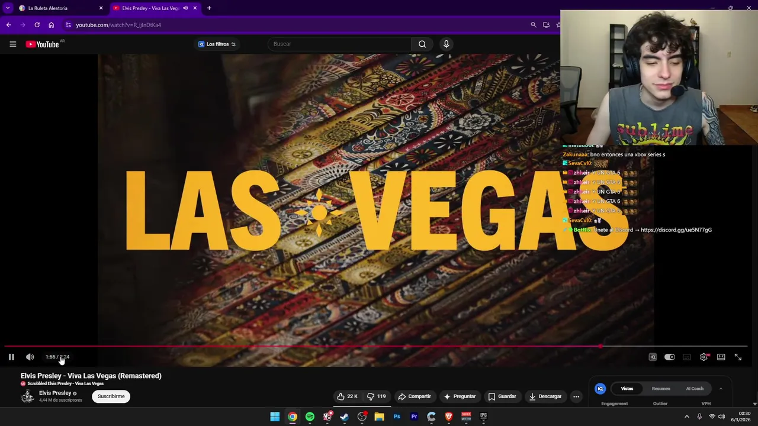This screenshot has height=426, width=758.
Task: Save video using Guardar button
Action: 502,396
